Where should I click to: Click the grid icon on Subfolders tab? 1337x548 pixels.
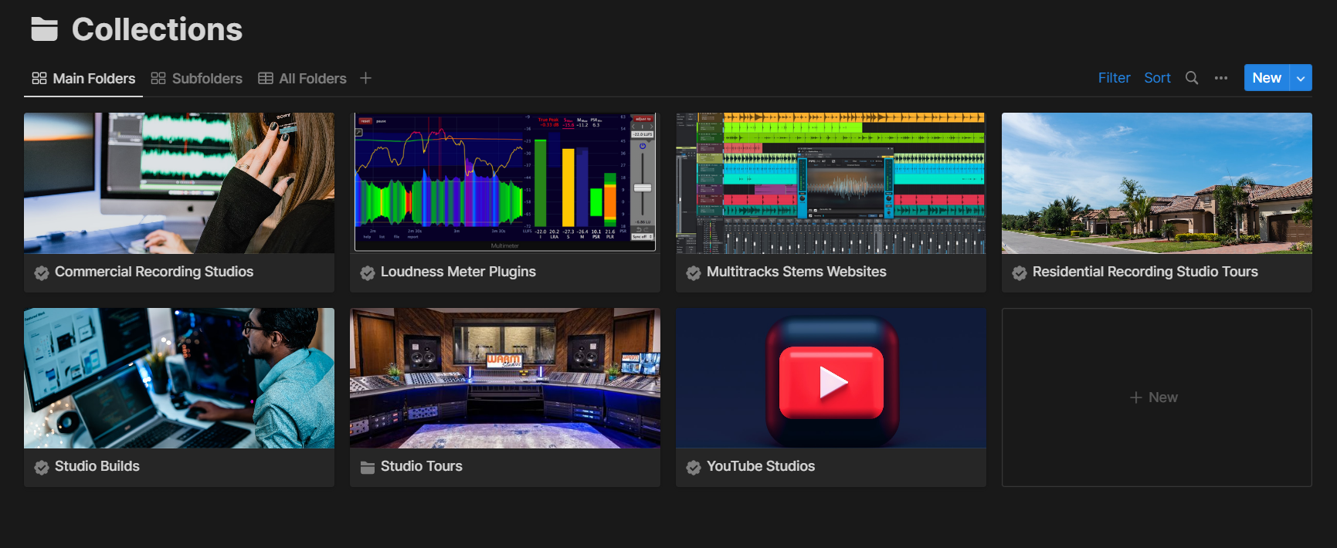click(x=158, y=78)
